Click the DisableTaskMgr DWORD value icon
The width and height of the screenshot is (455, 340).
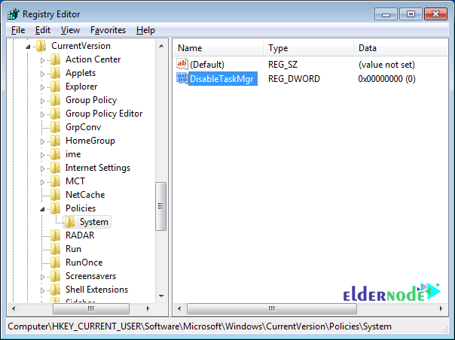point(182,78)
